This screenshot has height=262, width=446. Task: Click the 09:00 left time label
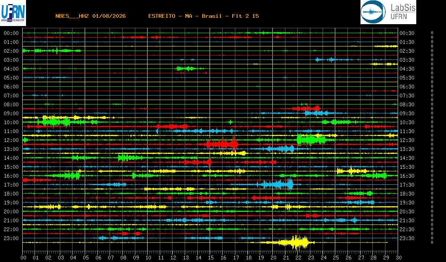11,113
